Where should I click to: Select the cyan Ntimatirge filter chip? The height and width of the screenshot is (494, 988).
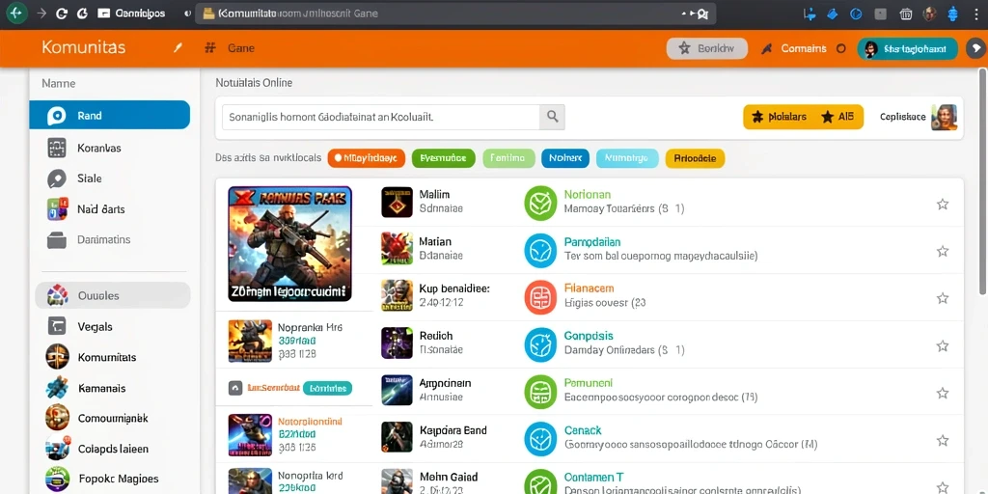coord(627,158)
